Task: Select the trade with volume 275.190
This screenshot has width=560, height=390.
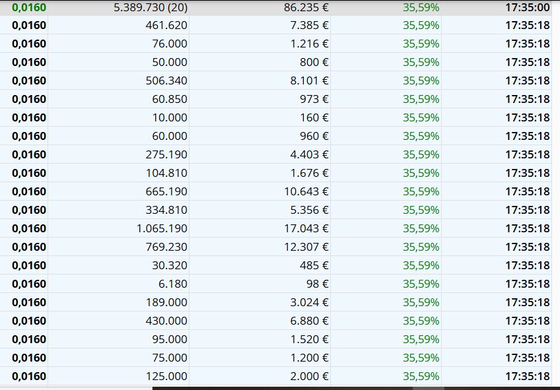Action: pyautogui.click(x=276, y=154)
